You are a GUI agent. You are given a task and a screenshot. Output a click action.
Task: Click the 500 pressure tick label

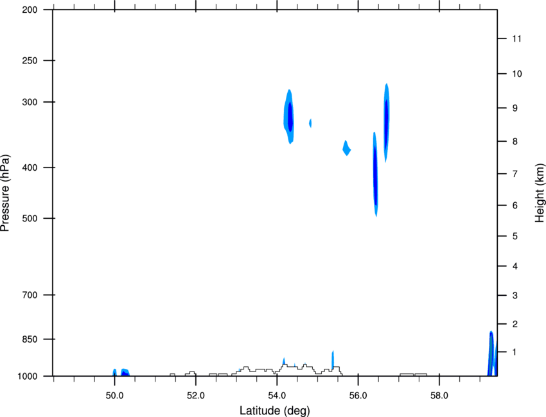point(30,218)
